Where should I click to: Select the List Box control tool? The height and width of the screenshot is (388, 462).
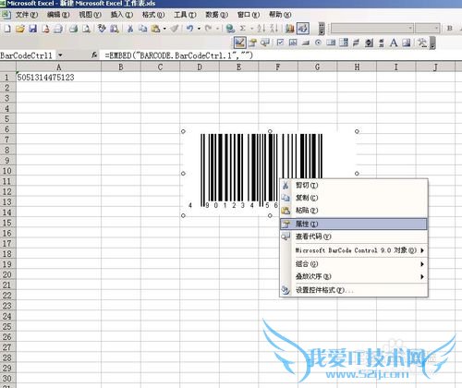331,42
